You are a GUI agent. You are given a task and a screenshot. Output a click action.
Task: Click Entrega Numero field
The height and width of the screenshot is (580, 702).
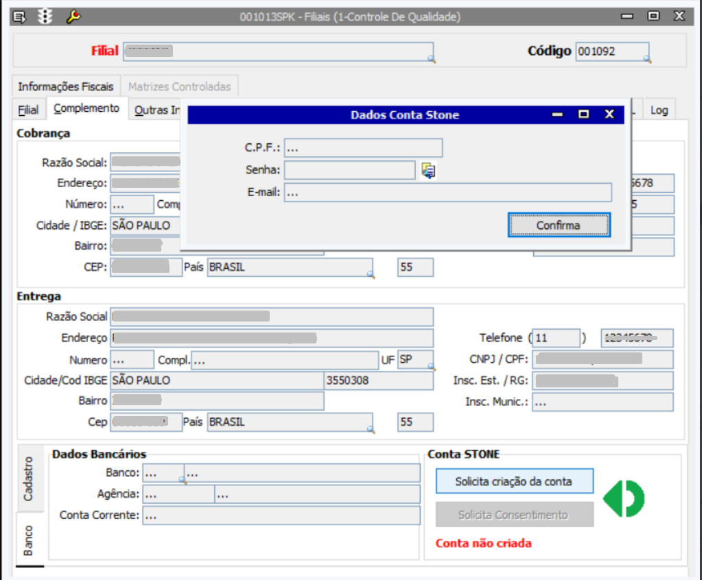[132, 360]
